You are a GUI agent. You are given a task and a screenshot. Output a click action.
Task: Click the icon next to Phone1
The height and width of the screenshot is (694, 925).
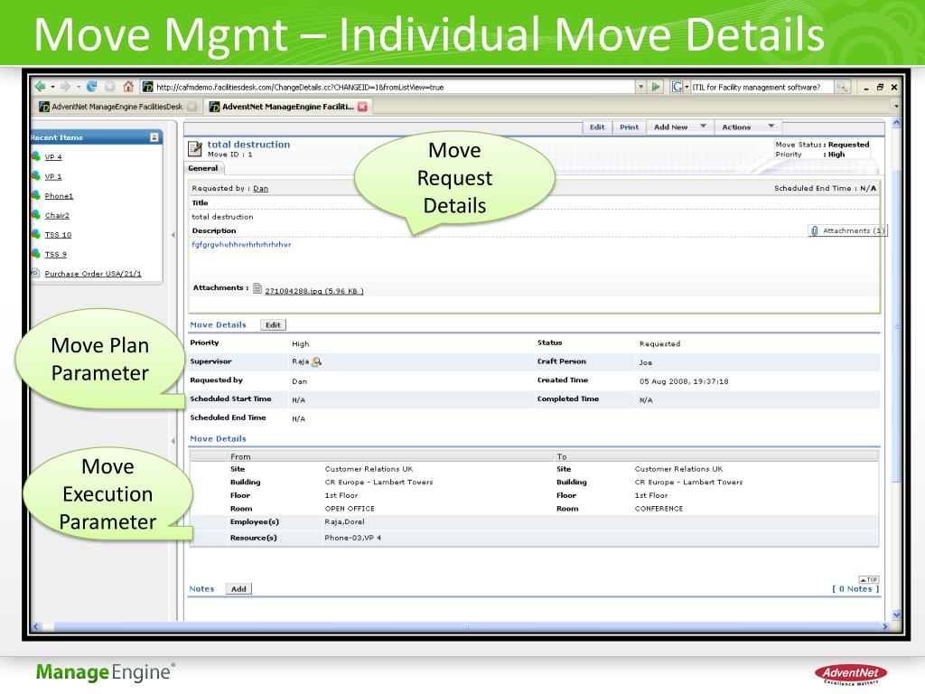36,195
